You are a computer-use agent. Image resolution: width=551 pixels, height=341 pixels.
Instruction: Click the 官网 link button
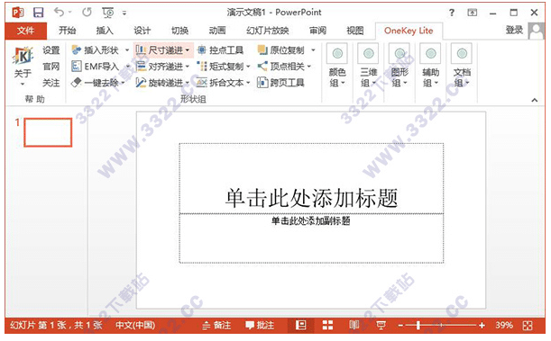tap(51, 67)
